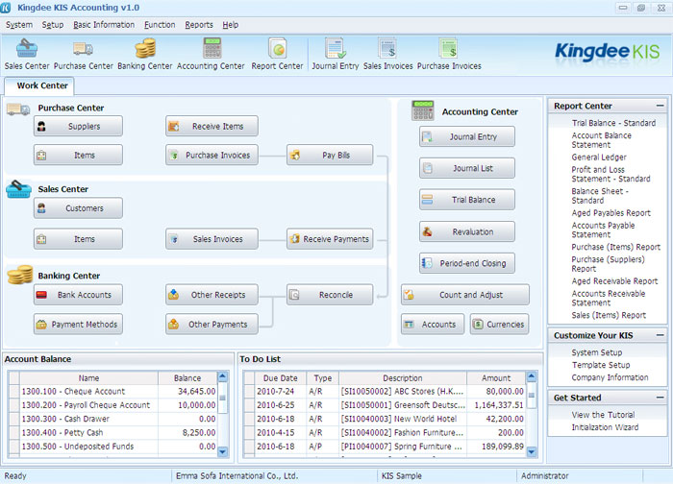Click To Do List scroll up arrow
The width and height of the screenshot is (673, 484).
pyautogui.click(x=532, y=376)
